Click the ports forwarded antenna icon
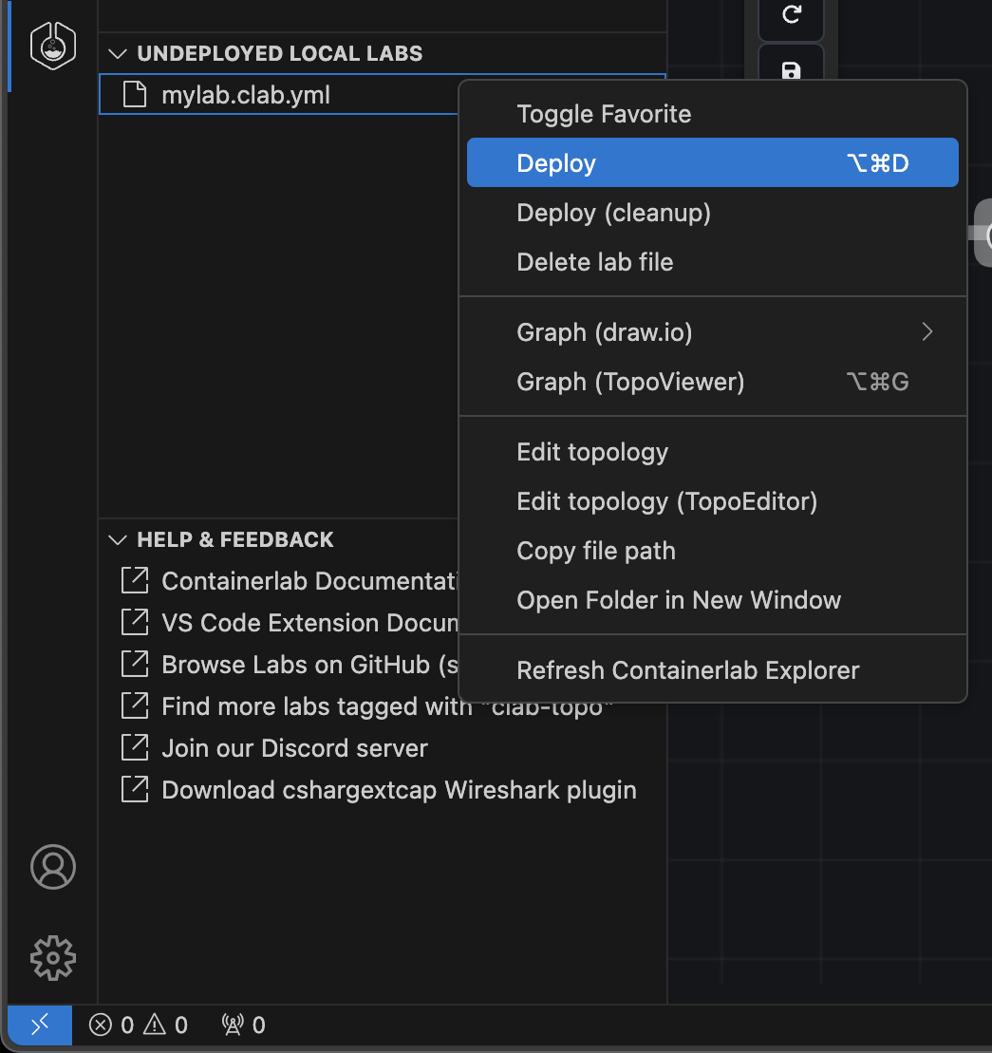The height and width of the screenshot is (1053, 992). click(x=243, y=1025)
